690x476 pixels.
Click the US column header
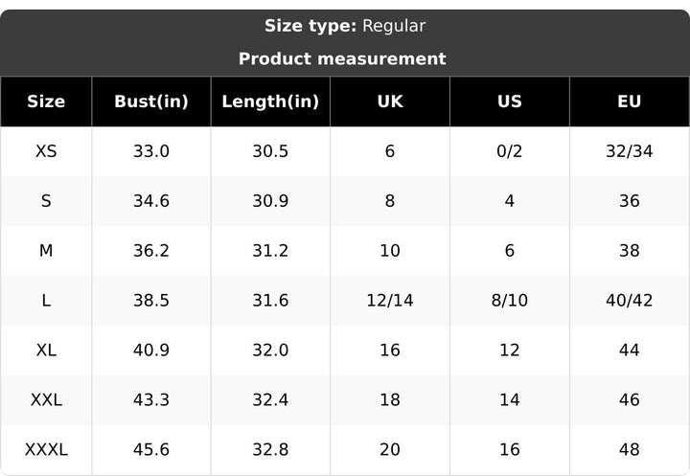point(510,102)
